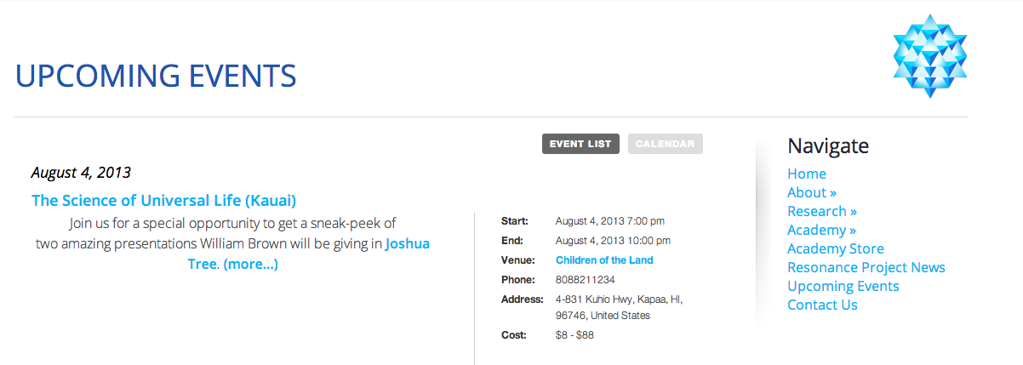Switch to Event List view
Image resolution: width=1023 pixels, height=365 pixels.
(x=580, y=144)
